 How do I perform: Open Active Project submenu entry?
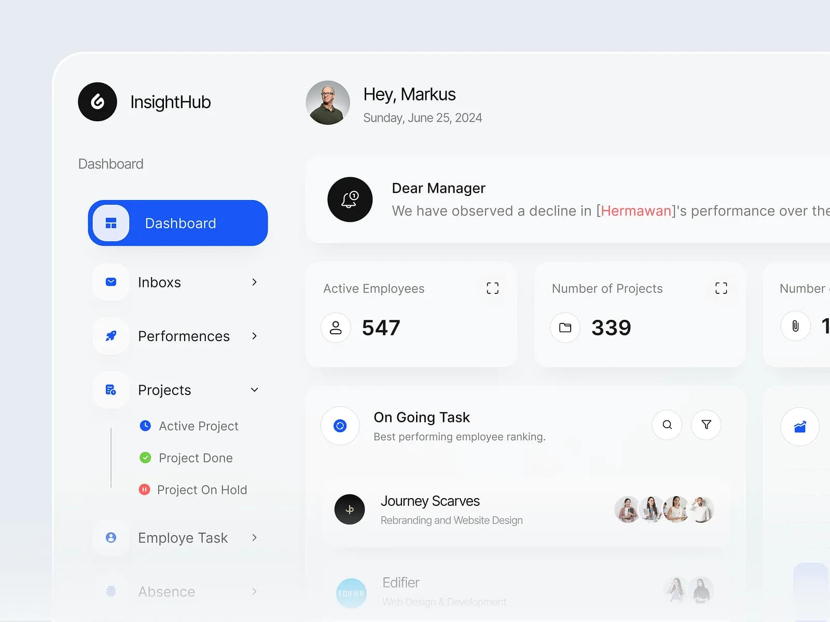[x=189, y=426]
